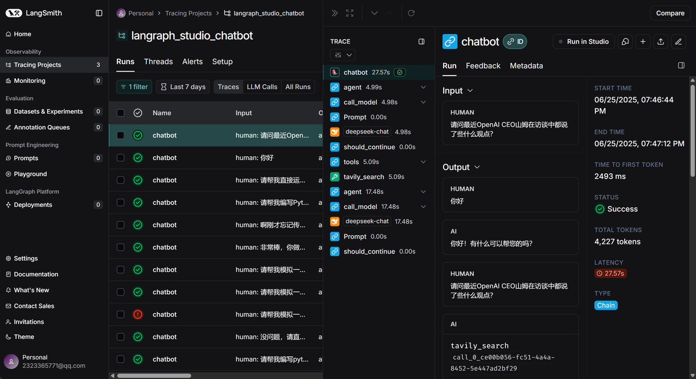696x379 pixels.
Task: Click the Chain type badge
Action: [606, 305]
